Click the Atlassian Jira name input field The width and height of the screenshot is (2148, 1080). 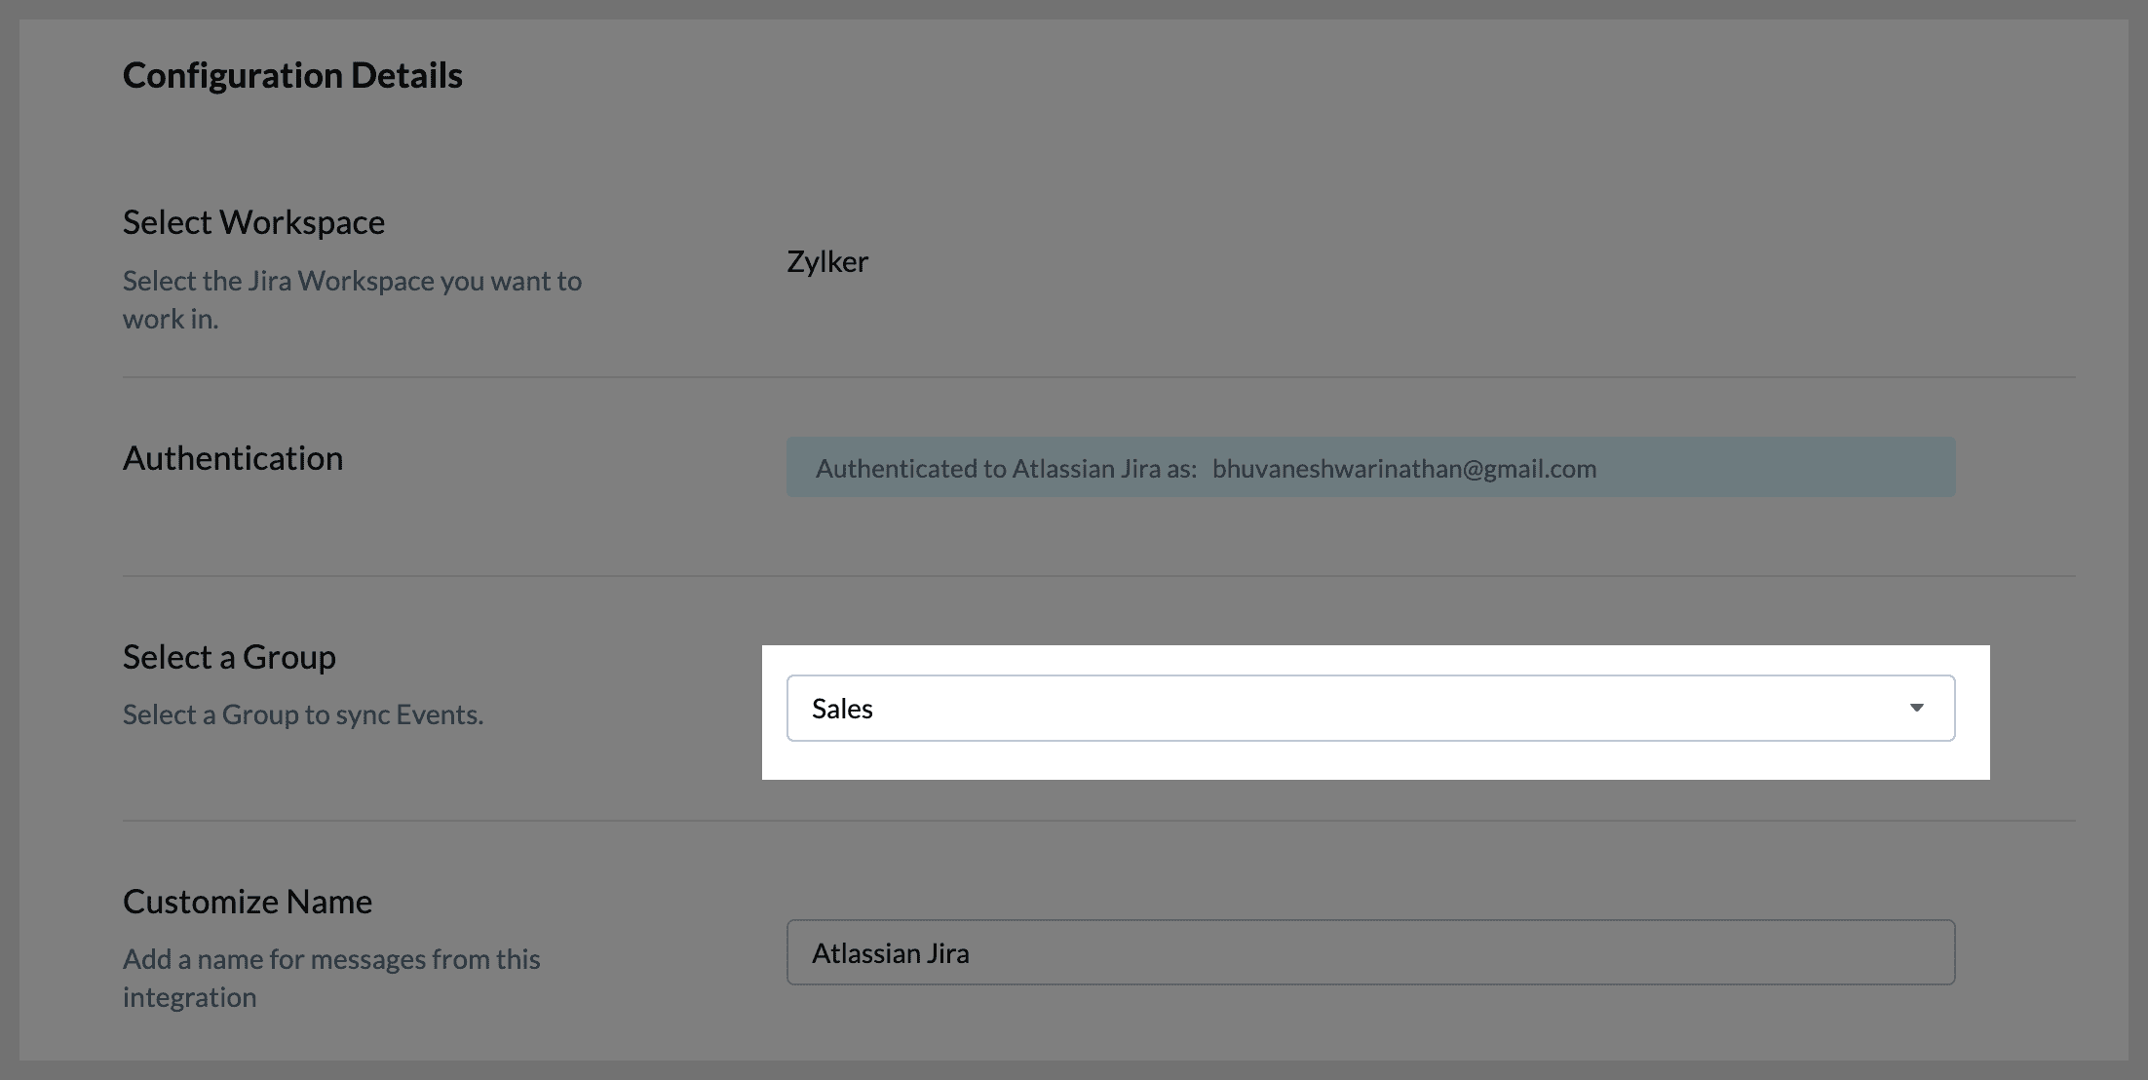[1369, 952]
